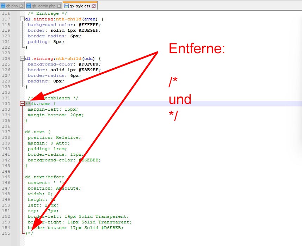Viewport: 302px width, 246px height.
Task: Click line number 155 in the margin
Action: (6, 233)
